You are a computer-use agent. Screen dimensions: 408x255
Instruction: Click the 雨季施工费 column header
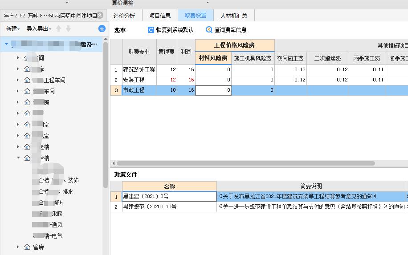tap(367, 58)
